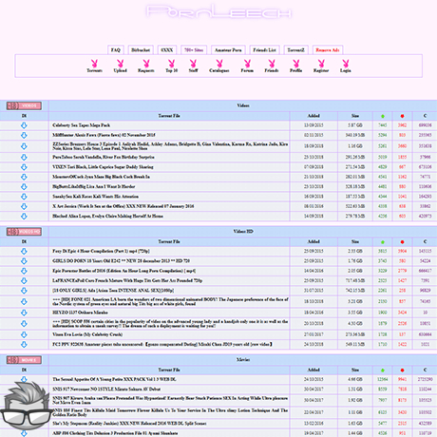Click the download arrow on the 549.11 MB row
437x437 pixels.
pos(24,345)
